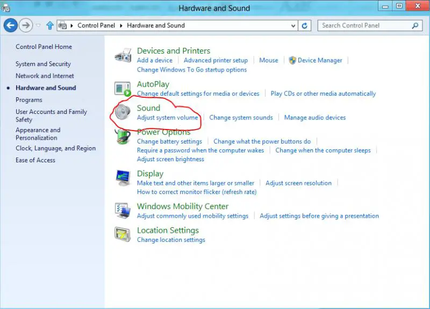Click Adjust commonly used mobility settings

(x=193, y=216)
